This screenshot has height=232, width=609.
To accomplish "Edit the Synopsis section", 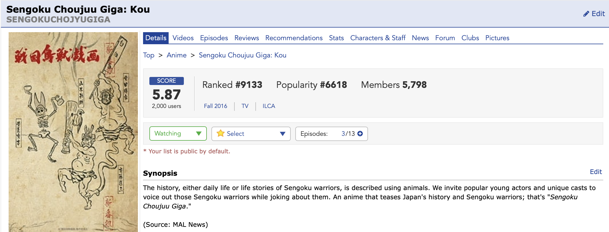I will pos(595,172).
